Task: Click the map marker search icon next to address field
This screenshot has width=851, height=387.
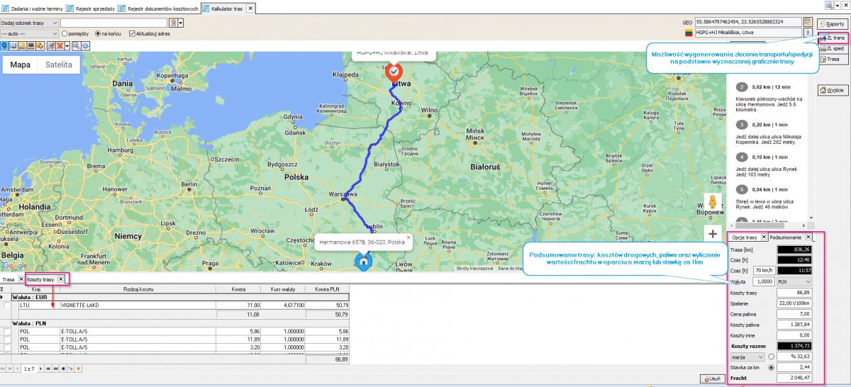Action: pyautogui.click(x=173, y=23)
